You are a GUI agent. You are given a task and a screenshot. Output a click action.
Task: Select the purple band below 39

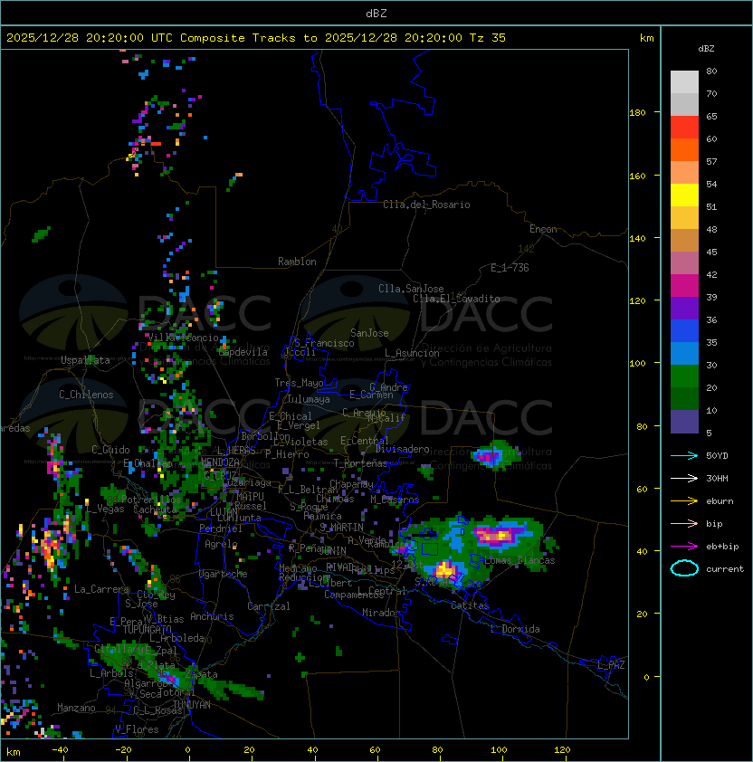coord(684,308)
